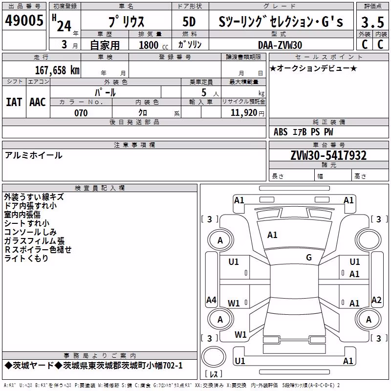Click the model code DAA-ZVW30

click(x=280, y=45)
